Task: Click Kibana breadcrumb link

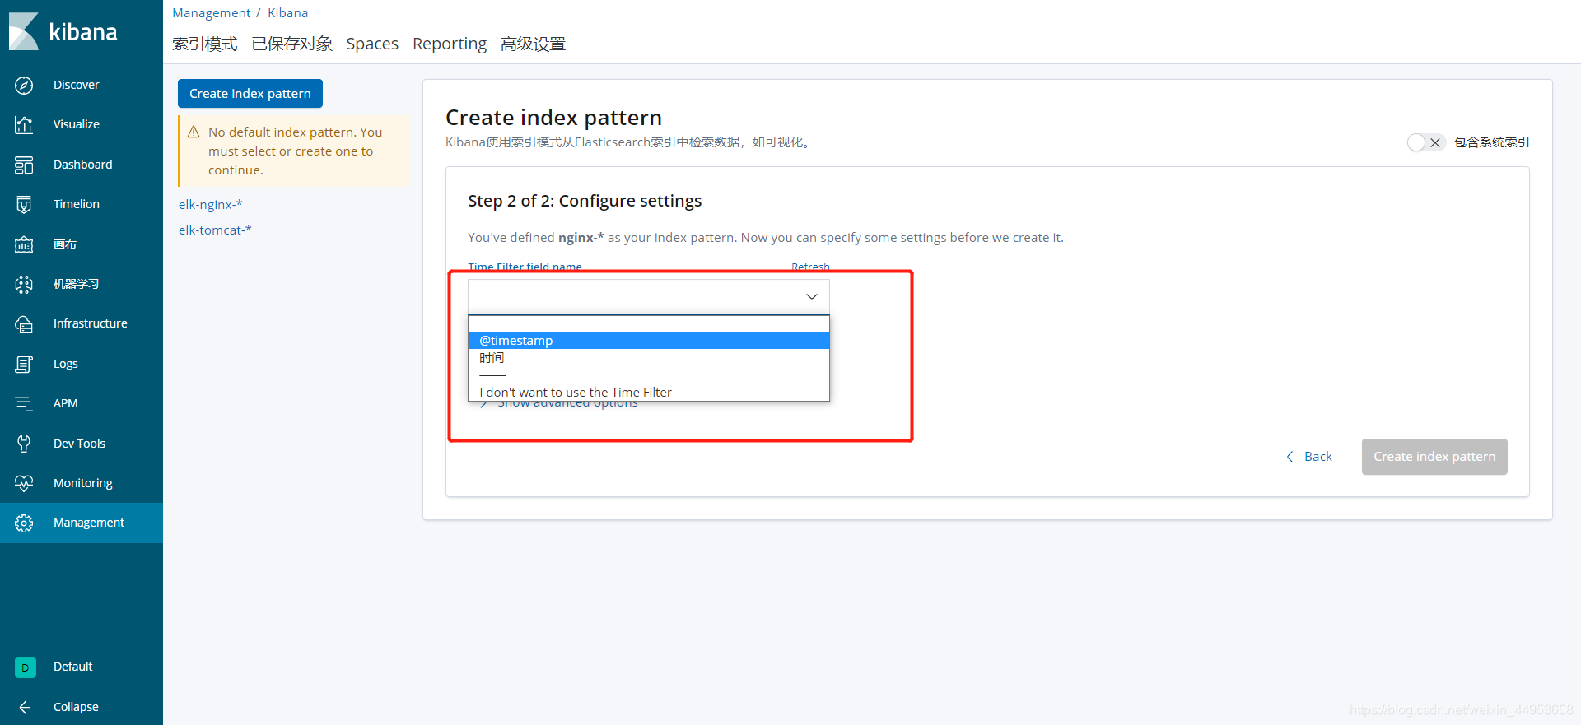Action: [287, 13]
